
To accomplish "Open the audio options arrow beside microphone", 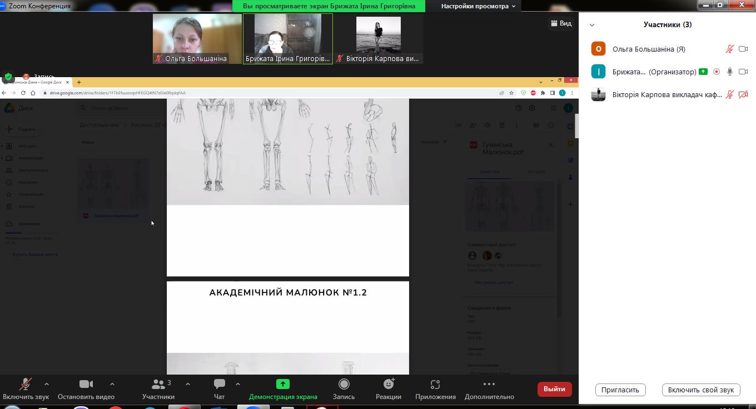I will (x=46, y=384).
